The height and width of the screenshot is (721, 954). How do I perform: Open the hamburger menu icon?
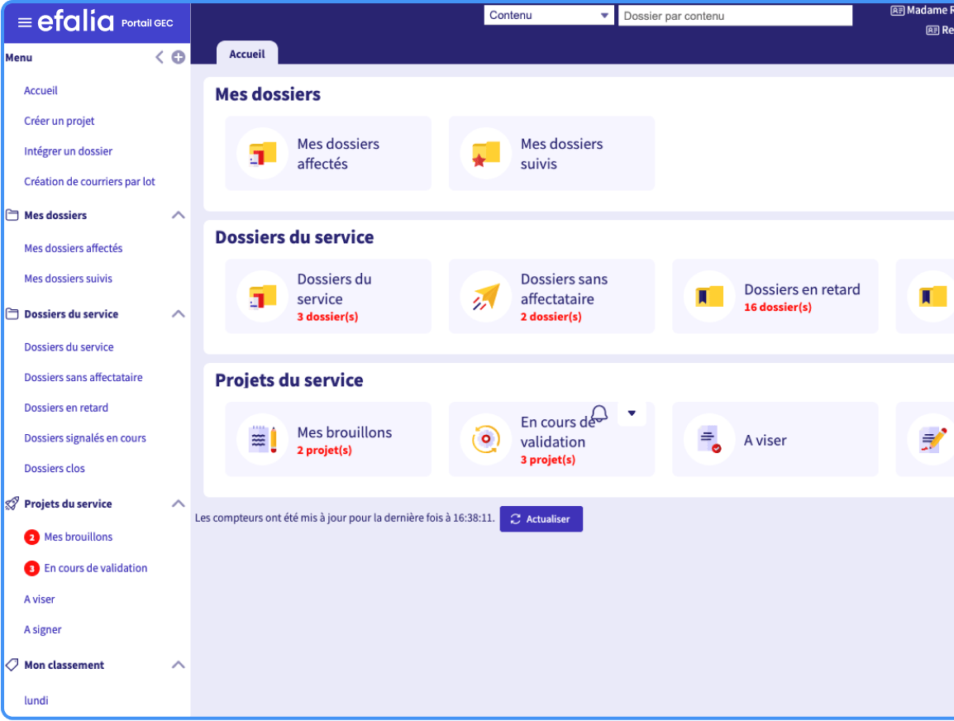[25, 22]
